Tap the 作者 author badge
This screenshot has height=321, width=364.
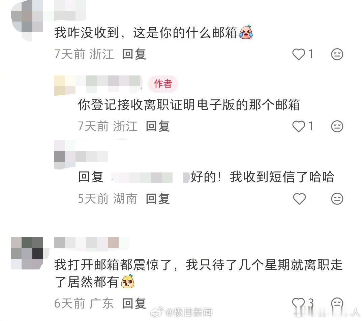coord(163,84)
